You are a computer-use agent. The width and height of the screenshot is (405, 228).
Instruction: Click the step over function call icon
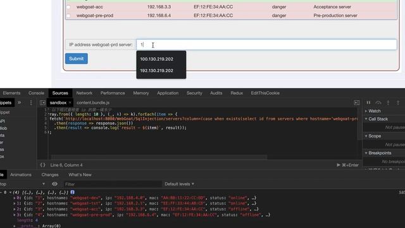click(x=378, y=103)
